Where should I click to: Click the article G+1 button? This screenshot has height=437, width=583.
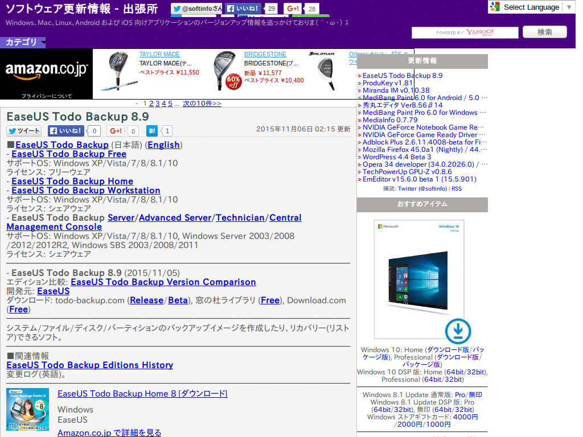pos(116,131)
